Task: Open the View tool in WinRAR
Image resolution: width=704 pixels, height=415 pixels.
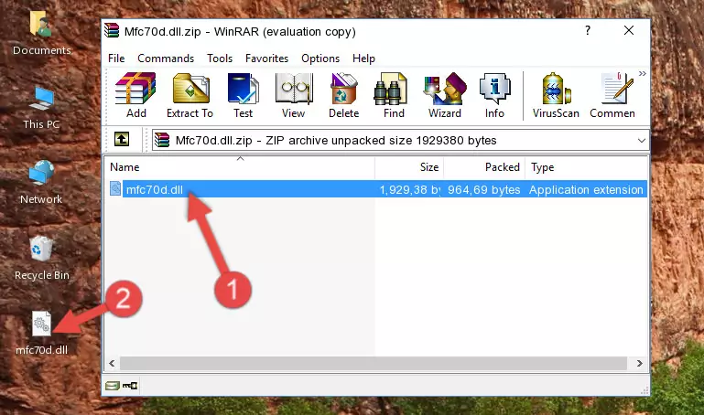Action: click(294, 95)
